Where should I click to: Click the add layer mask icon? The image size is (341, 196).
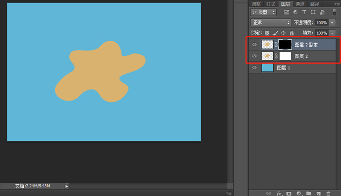[x=288, y=193]
